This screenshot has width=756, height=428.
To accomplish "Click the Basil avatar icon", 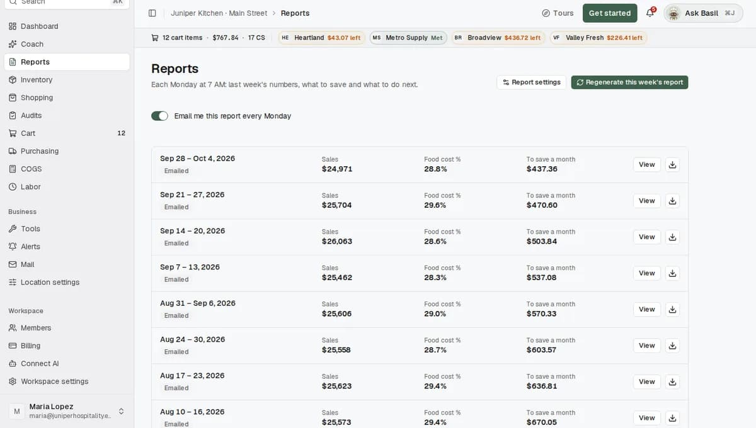I will [x=673, y=13].
